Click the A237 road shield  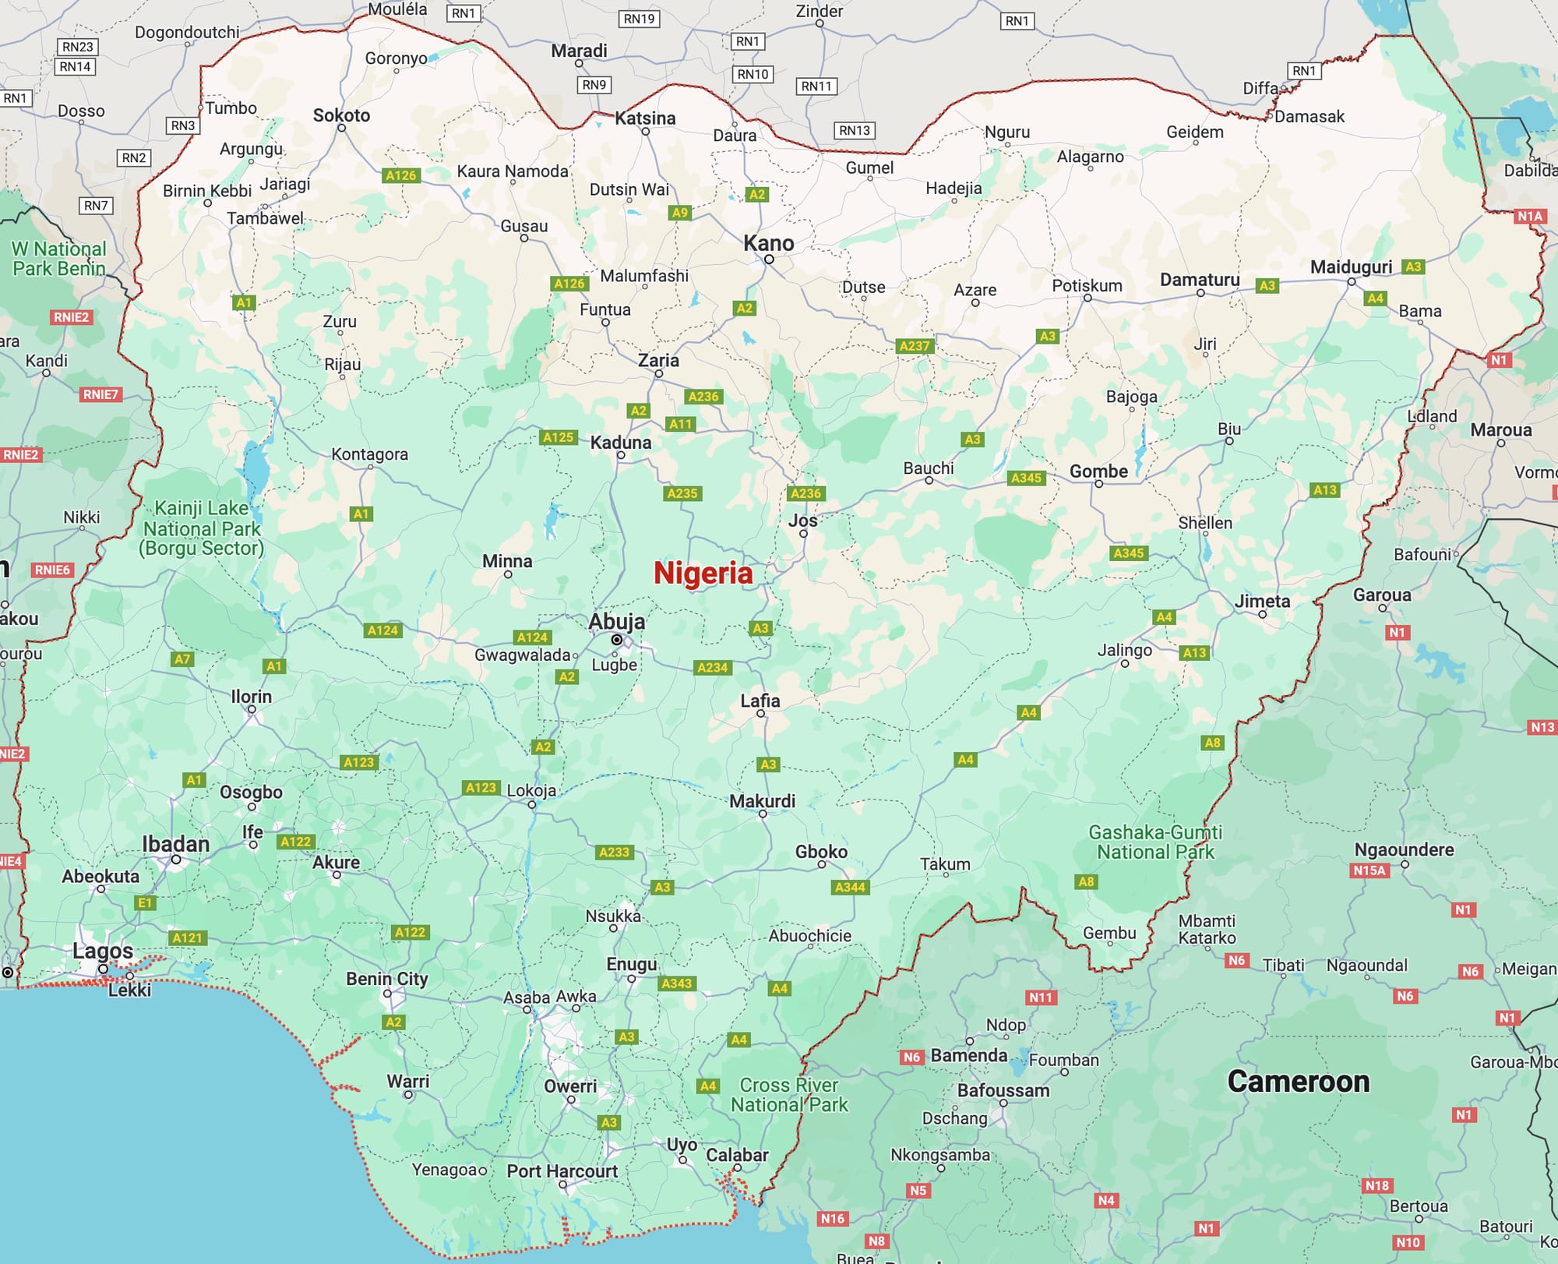915,346
